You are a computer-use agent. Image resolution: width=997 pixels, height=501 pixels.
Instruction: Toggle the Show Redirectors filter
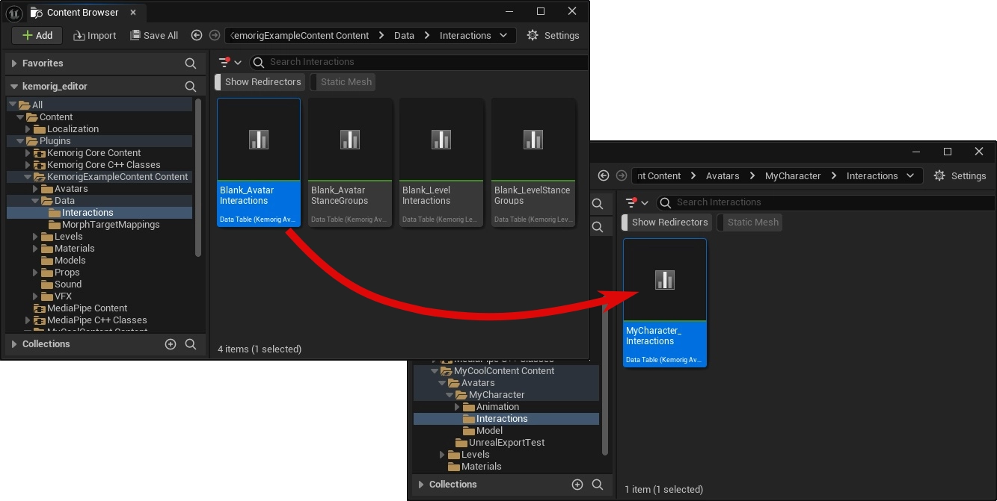click(262, 82)
